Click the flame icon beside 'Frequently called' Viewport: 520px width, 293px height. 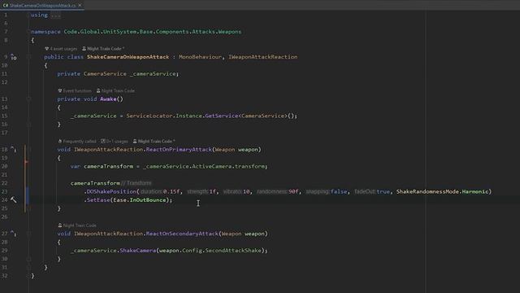coord(60,141)
